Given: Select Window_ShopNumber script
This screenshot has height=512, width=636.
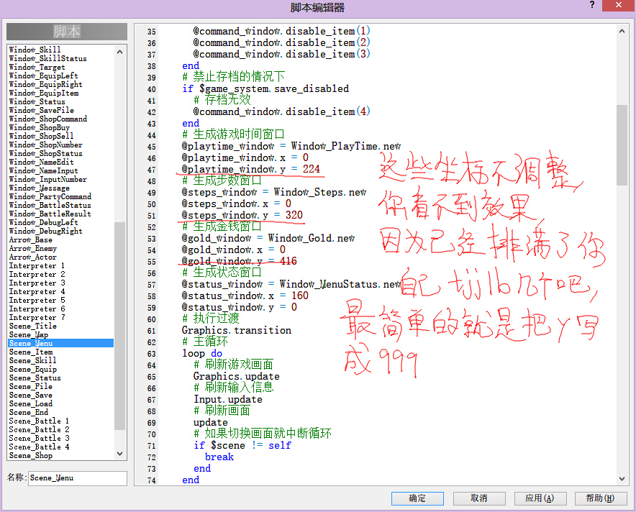Looking at the screenshot, I should [45, 145].
